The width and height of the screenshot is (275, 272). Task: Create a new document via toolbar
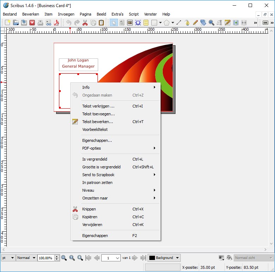pos(7,23)
